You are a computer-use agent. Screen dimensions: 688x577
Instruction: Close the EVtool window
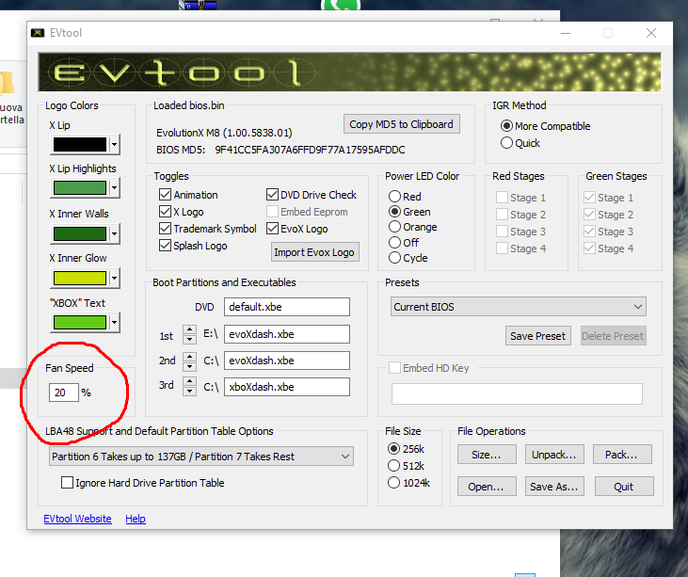651,33
